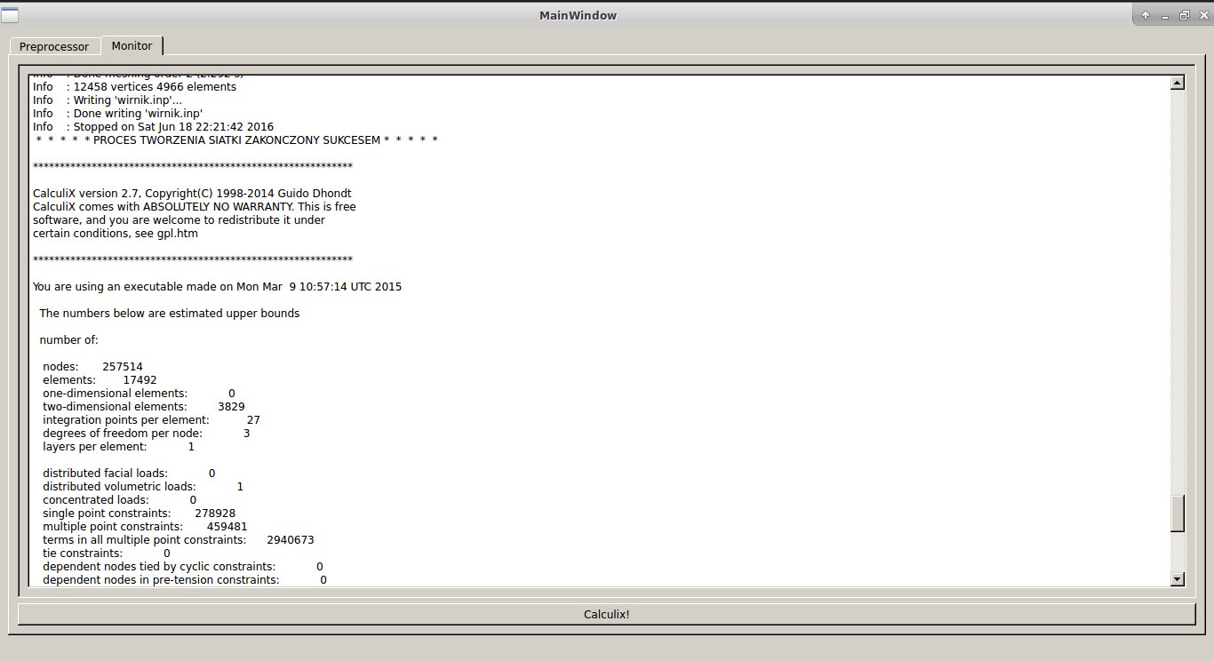Click 'tie constraints: 0' line

point(107,553)
